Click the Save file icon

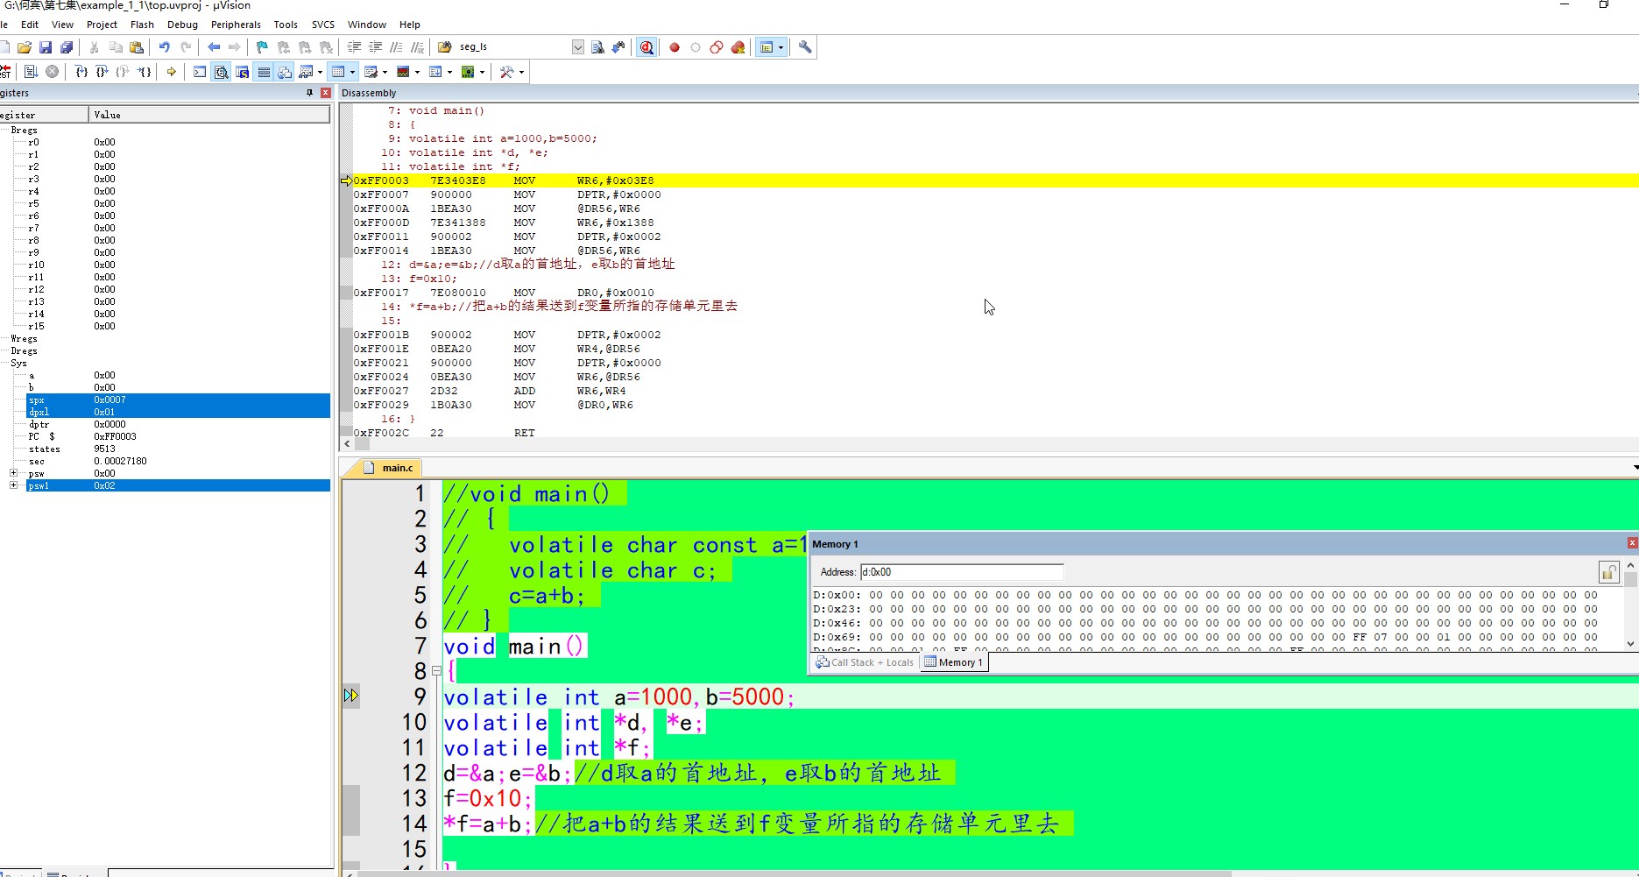coord(46,47)
